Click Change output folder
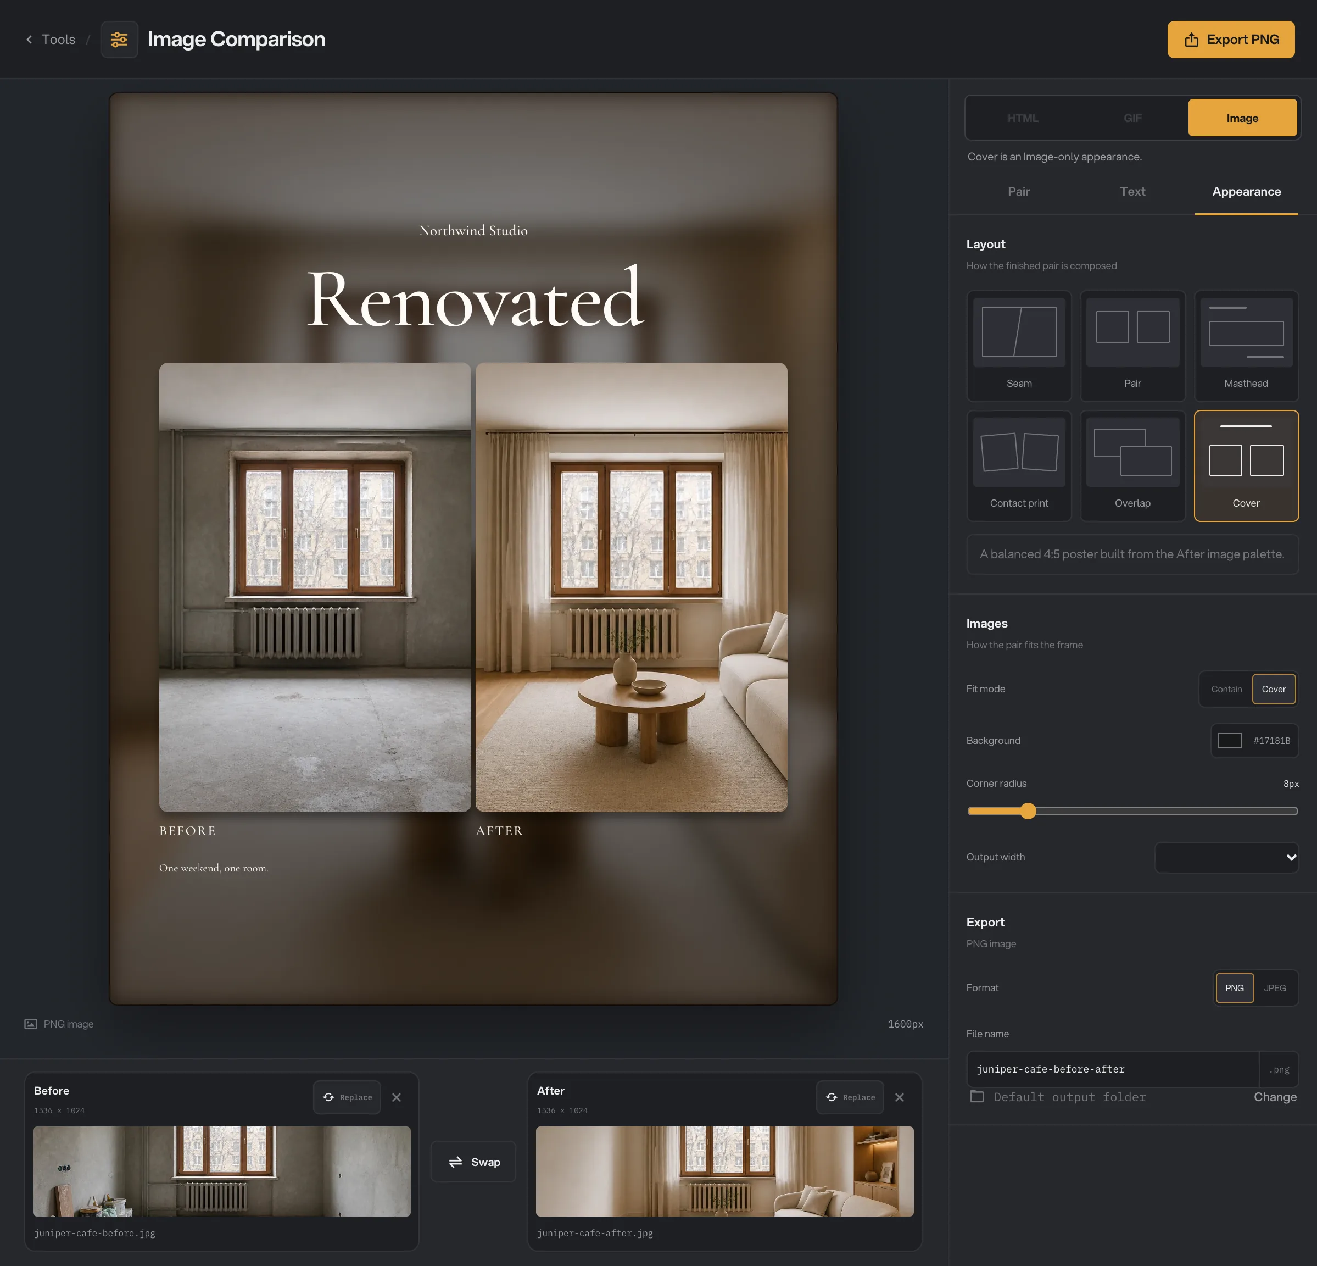 click(1275, 1097)
